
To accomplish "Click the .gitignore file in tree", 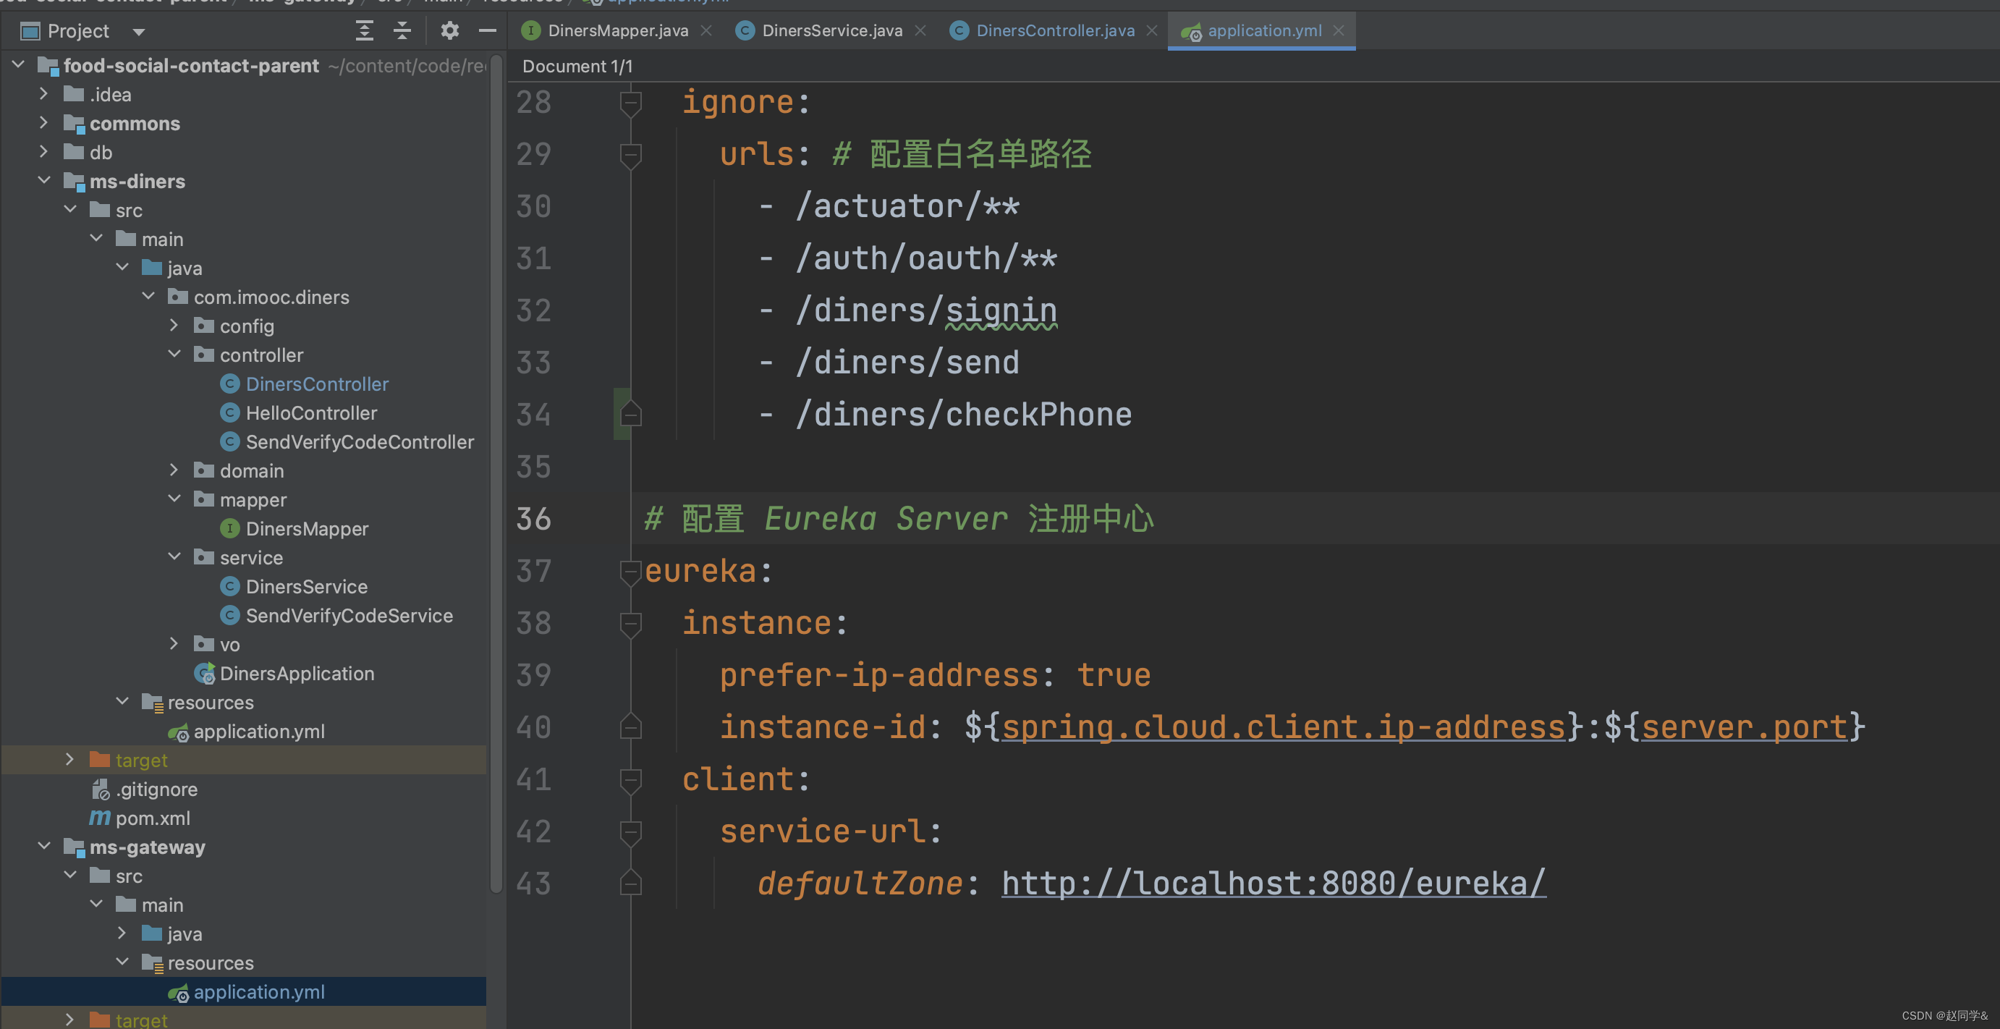I will 156,789.
